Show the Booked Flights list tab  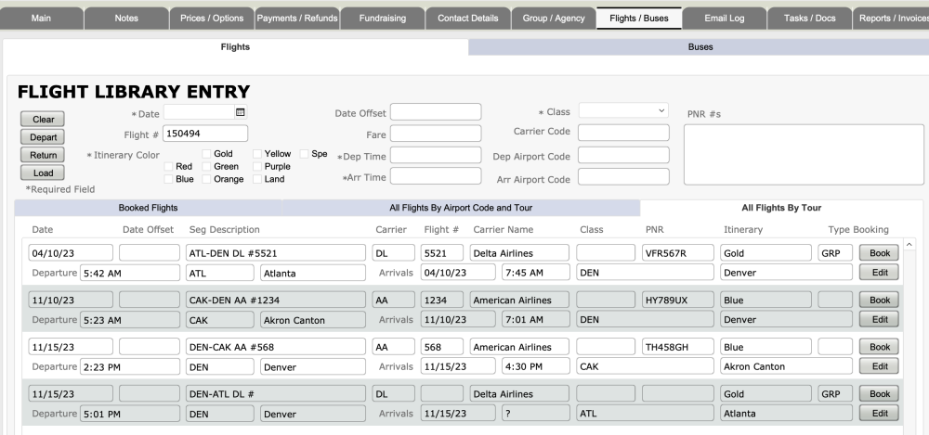tap(148, 208)
